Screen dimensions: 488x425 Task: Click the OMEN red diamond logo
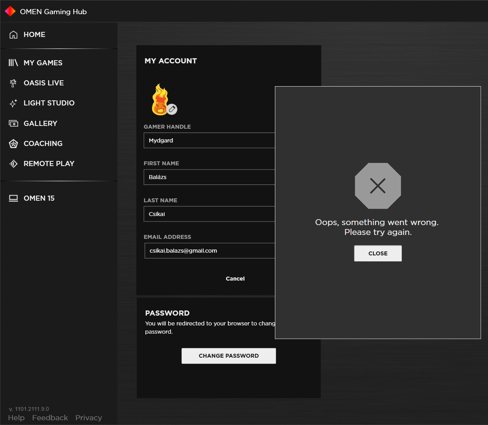coord(10,11)
